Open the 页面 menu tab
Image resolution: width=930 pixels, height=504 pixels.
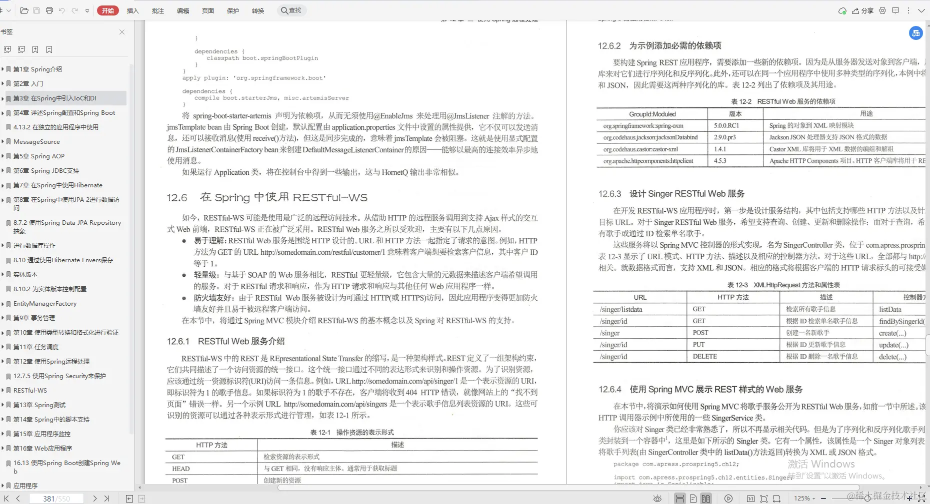(208, 10)
